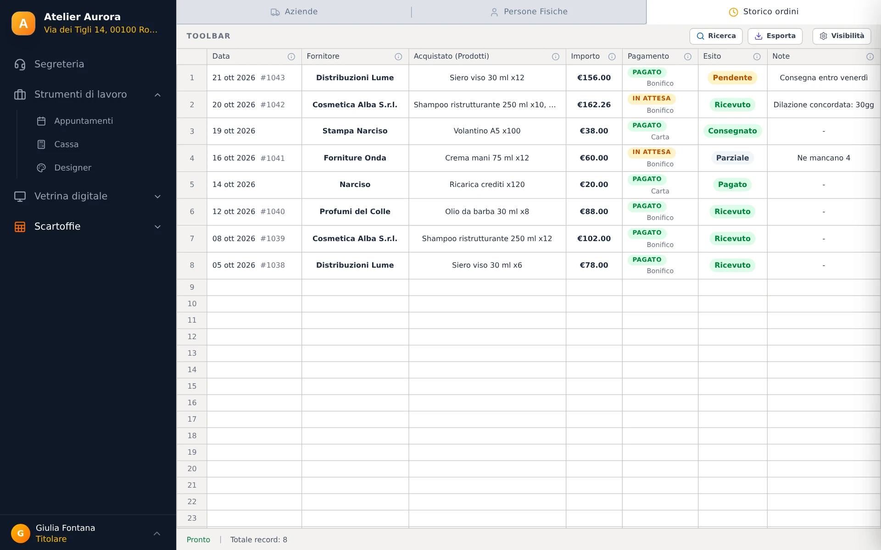881x550 pixels.
Task: Click info icon in Importo column header
Action: (x=612, y=57)
